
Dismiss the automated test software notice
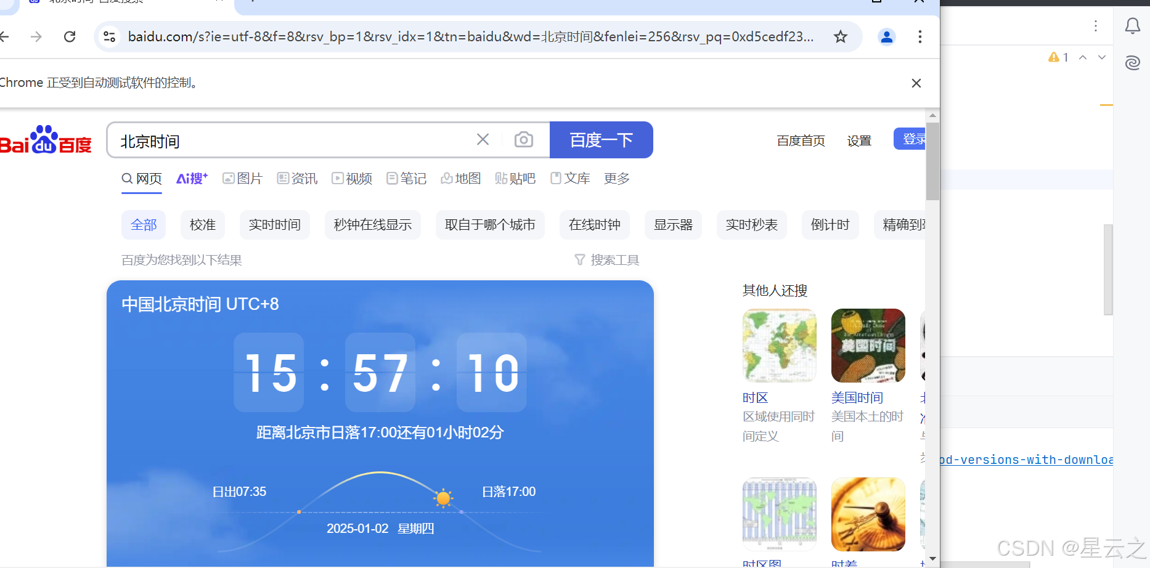click(916, 83)
